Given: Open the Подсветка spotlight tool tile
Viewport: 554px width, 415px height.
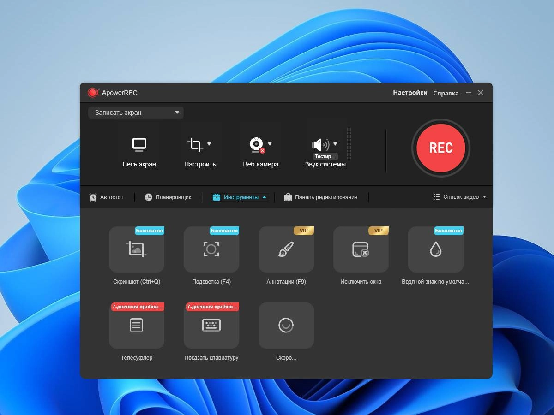Looking at the screenshot, I should [x=211, y=249].
